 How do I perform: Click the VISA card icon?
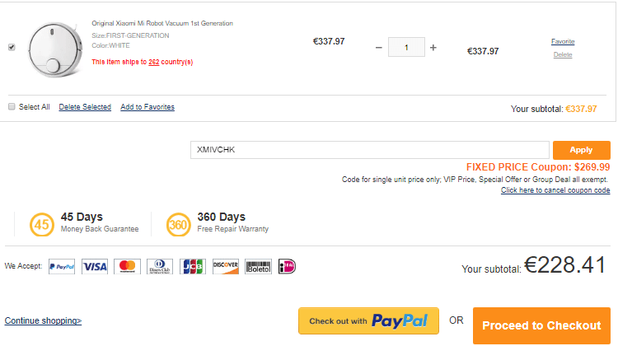click(95, 267)
